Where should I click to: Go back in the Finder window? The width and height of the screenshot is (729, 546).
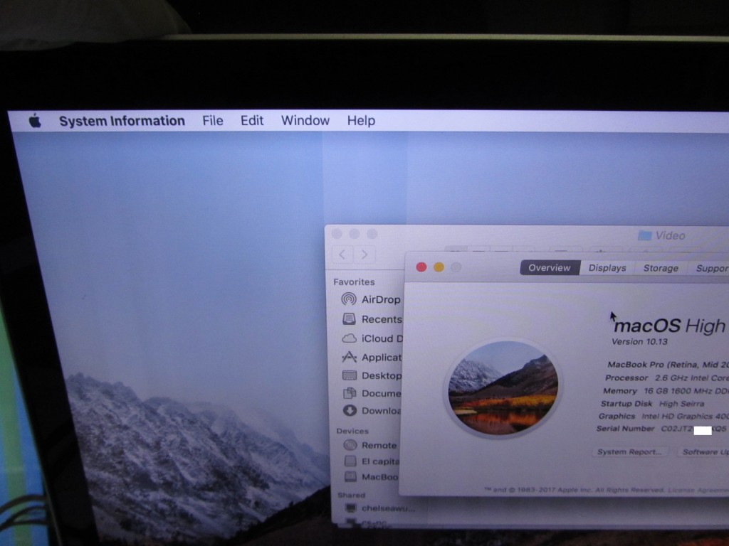(x=342, y=255)
